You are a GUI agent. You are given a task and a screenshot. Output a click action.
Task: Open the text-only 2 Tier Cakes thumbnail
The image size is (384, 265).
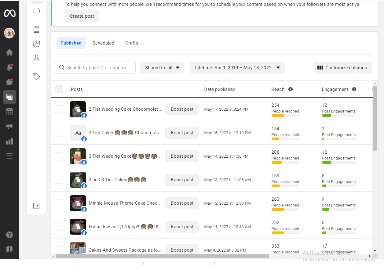tap(78, 133)
